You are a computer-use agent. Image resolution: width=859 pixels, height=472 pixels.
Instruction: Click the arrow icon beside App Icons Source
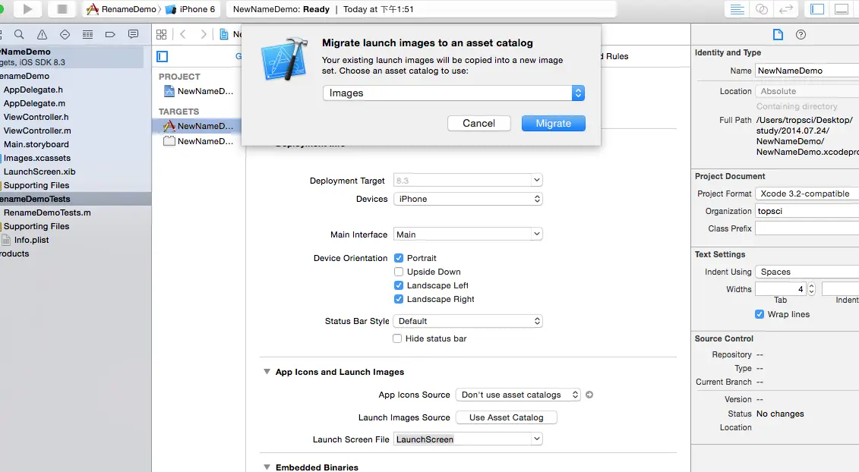pos(589,395)
